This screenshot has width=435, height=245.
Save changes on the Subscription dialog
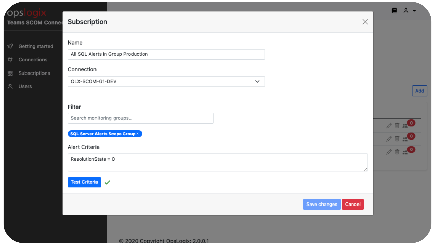[321, 204]
